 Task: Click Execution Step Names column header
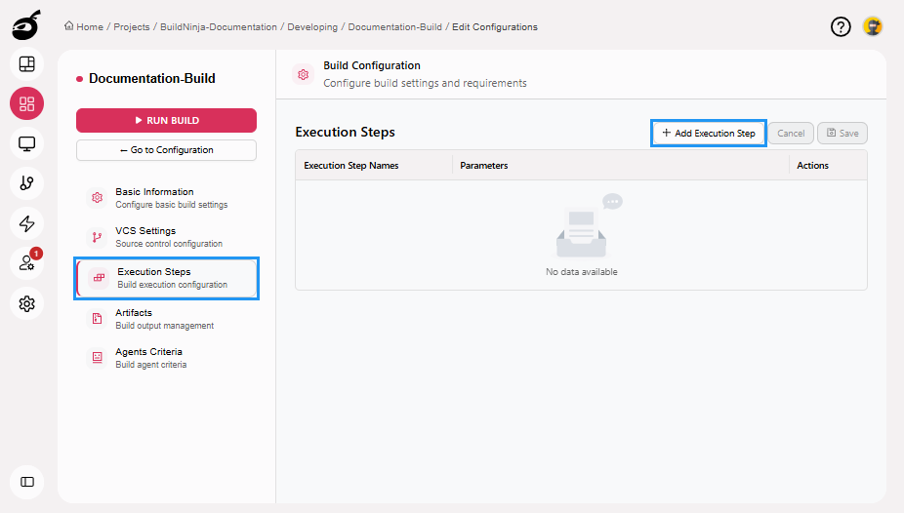[351, 165]
